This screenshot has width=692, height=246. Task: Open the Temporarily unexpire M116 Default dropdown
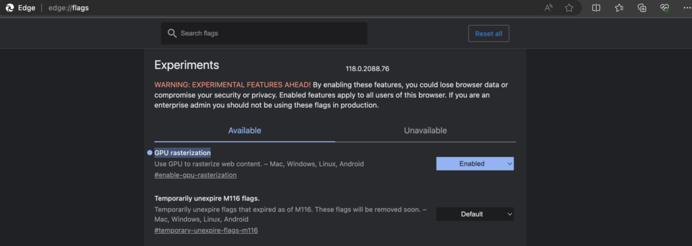[x=475, y=214]
